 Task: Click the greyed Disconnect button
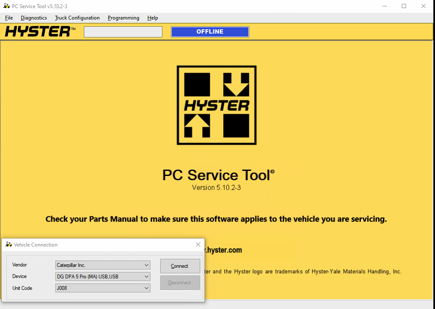pos(180,283)
